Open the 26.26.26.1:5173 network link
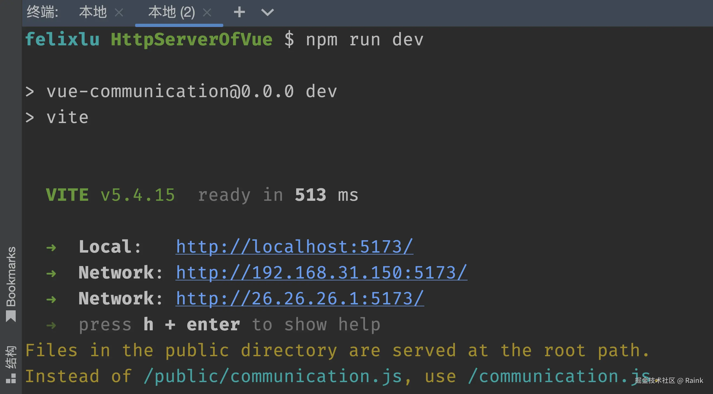The width and height of the screenshot is (713, 394). point(300,298)
